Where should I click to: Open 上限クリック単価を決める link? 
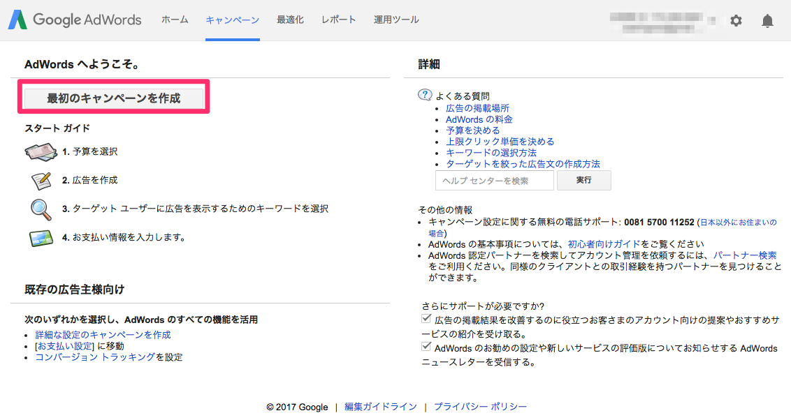pos(500,142)
